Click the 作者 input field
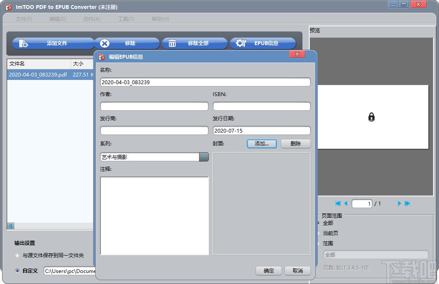The image size is (439, 284). point(154,106)
